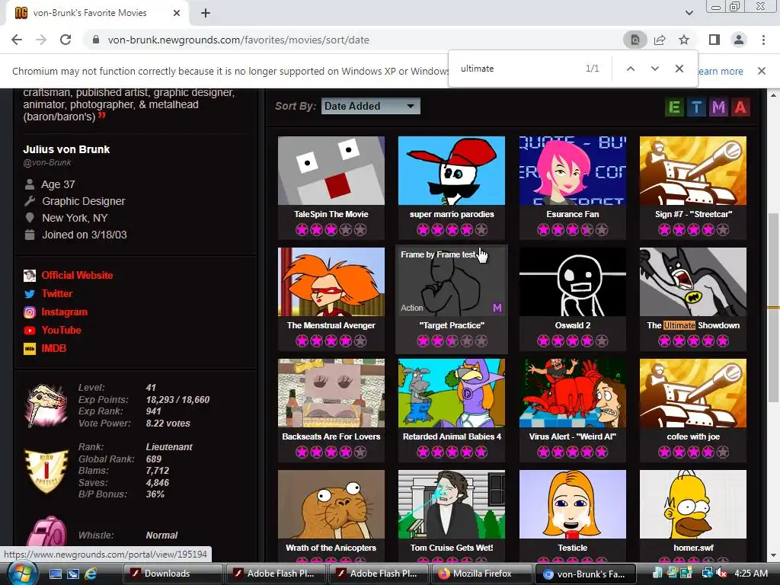Click the level 41 skull badge icon
The image size is (780, 585).
point(46,405)
